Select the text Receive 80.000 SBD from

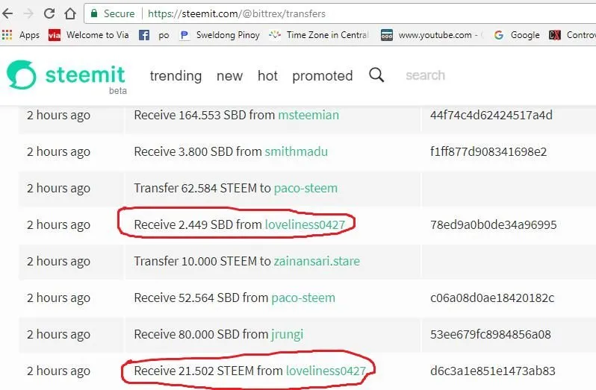(x=201, y=334)
